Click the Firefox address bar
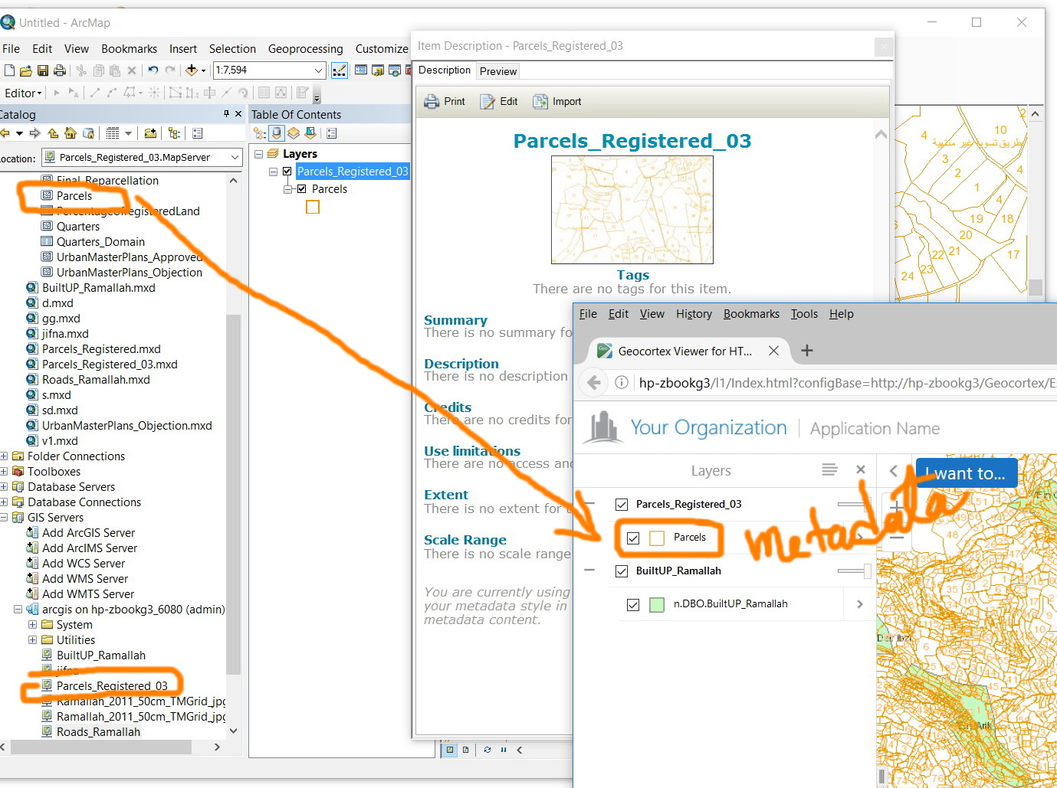1057x788 pixels. 846,383
